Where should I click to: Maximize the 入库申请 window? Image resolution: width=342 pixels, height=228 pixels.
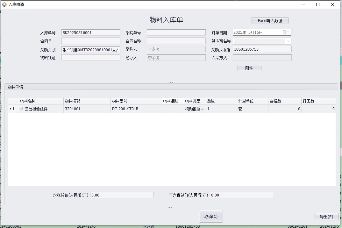click(317, 4)
